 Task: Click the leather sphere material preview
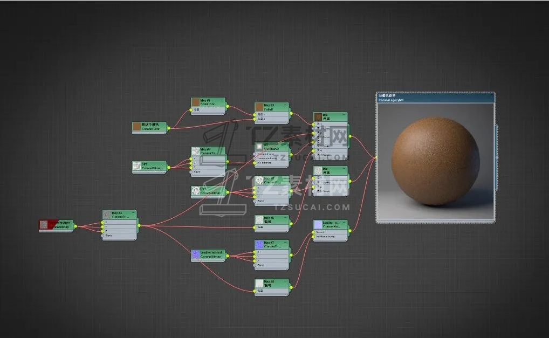click(x=435, y=162)
